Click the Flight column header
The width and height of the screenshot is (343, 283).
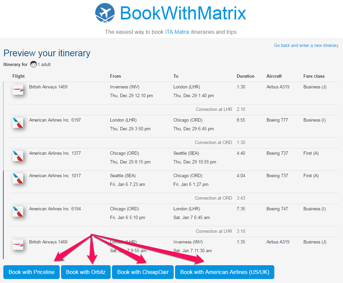coord(18,76)
